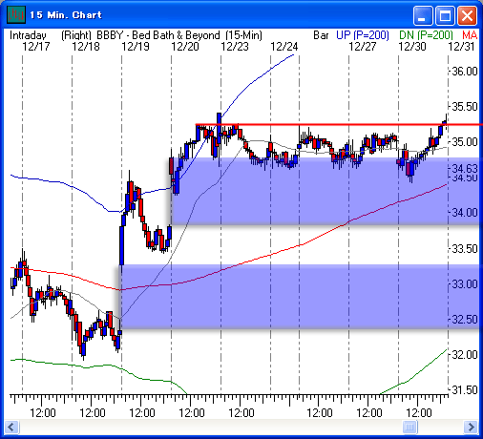483x439 pixels.
Task: Click the chart icon in title bar
Action: click(16, 14)
